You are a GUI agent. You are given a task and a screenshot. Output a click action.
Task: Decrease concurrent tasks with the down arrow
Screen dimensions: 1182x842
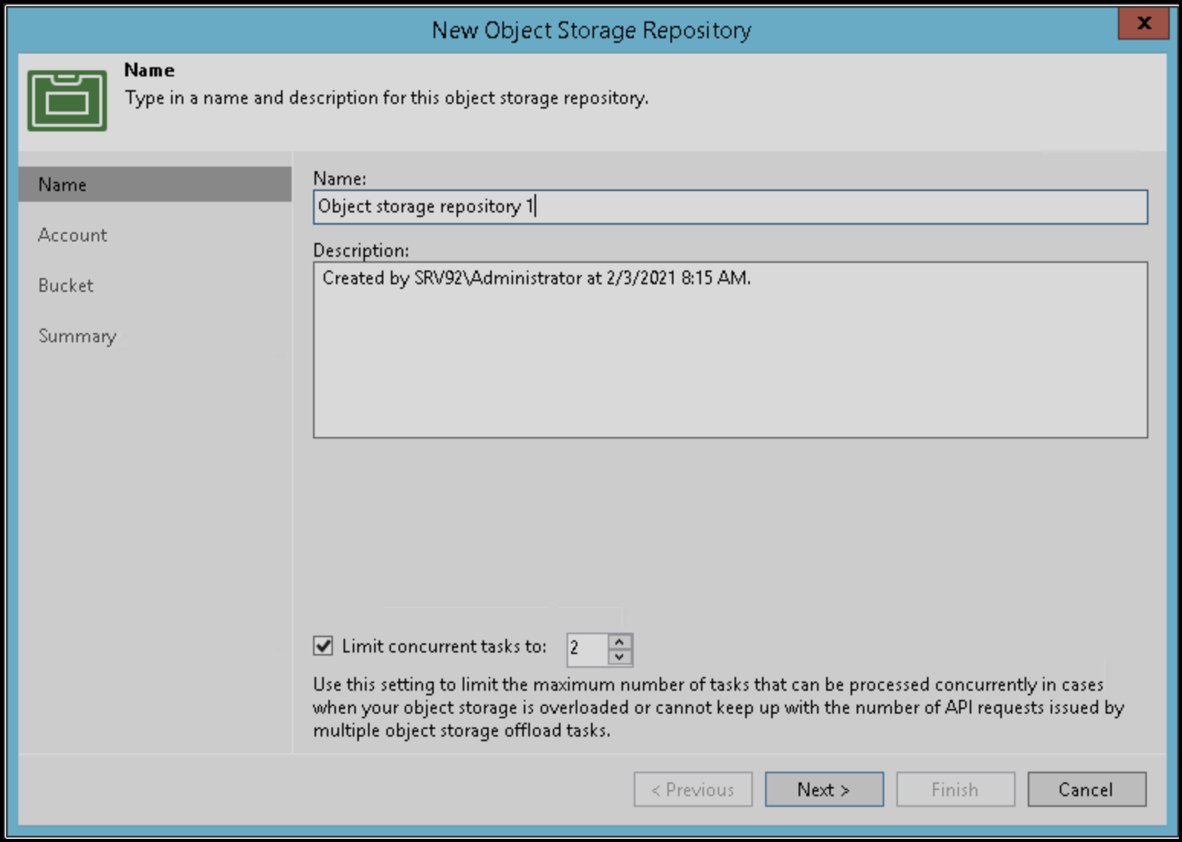620,657
